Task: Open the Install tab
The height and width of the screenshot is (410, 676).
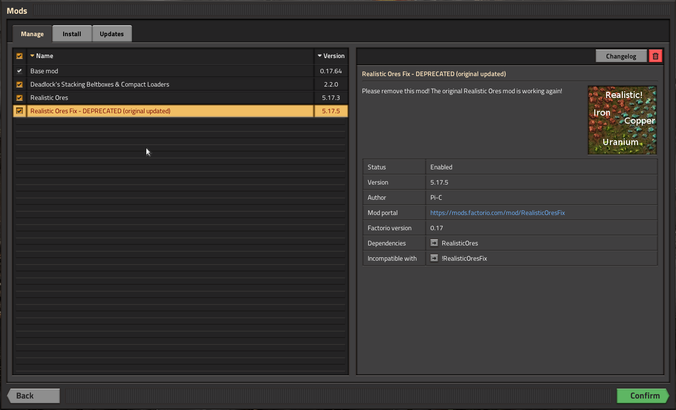Action: point(72,34)
